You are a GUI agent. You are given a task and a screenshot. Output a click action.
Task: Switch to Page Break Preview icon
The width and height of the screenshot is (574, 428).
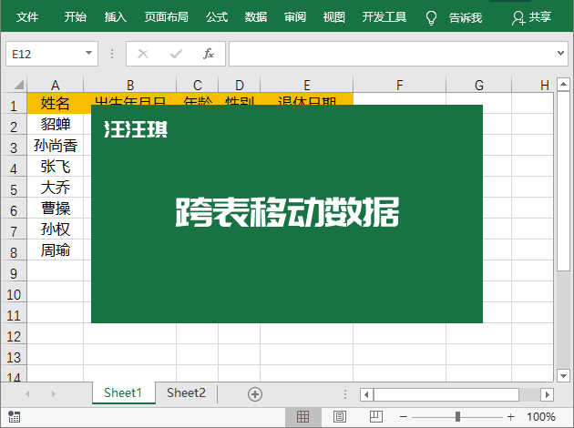[x=376, y=417]
